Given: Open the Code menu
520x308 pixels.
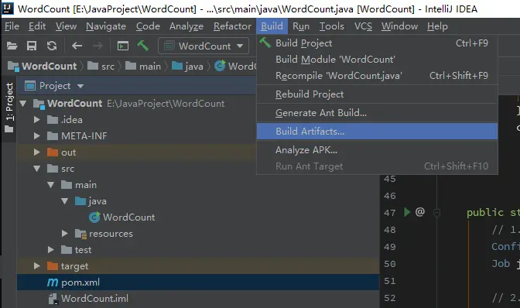Looking at the screenshot, I should pos(148,26).
